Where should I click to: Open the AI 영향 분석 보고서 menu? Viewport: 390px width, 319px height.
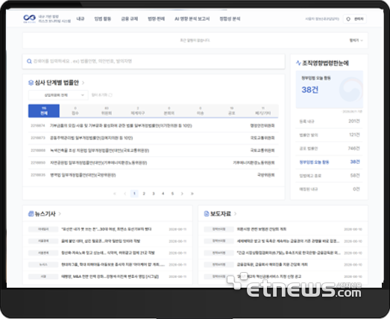(x=192, y=19)
